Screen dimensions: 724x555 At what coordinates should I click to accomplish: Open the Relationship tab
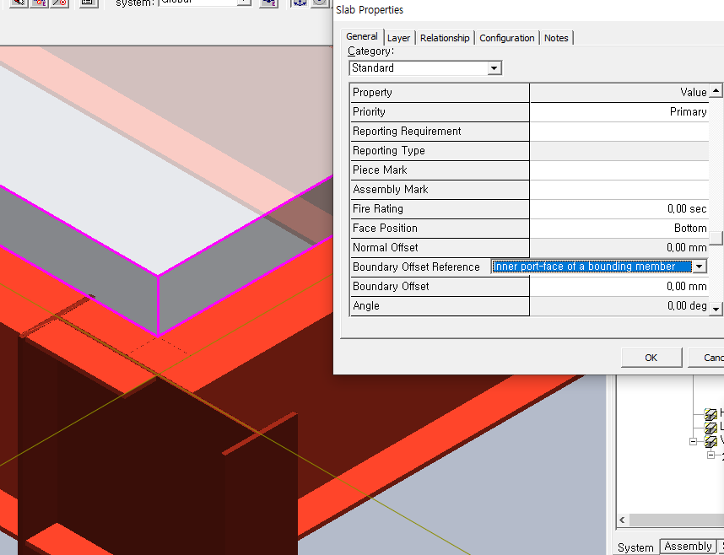(445, 38)
